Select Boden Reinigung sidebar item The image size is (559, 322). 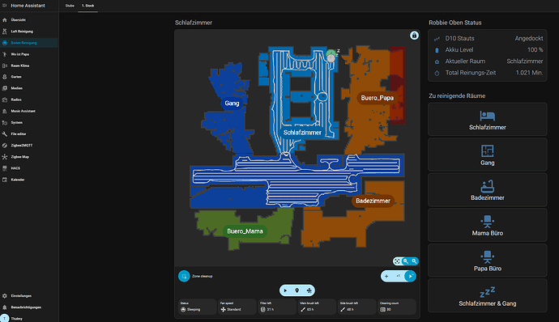[29, 43]
